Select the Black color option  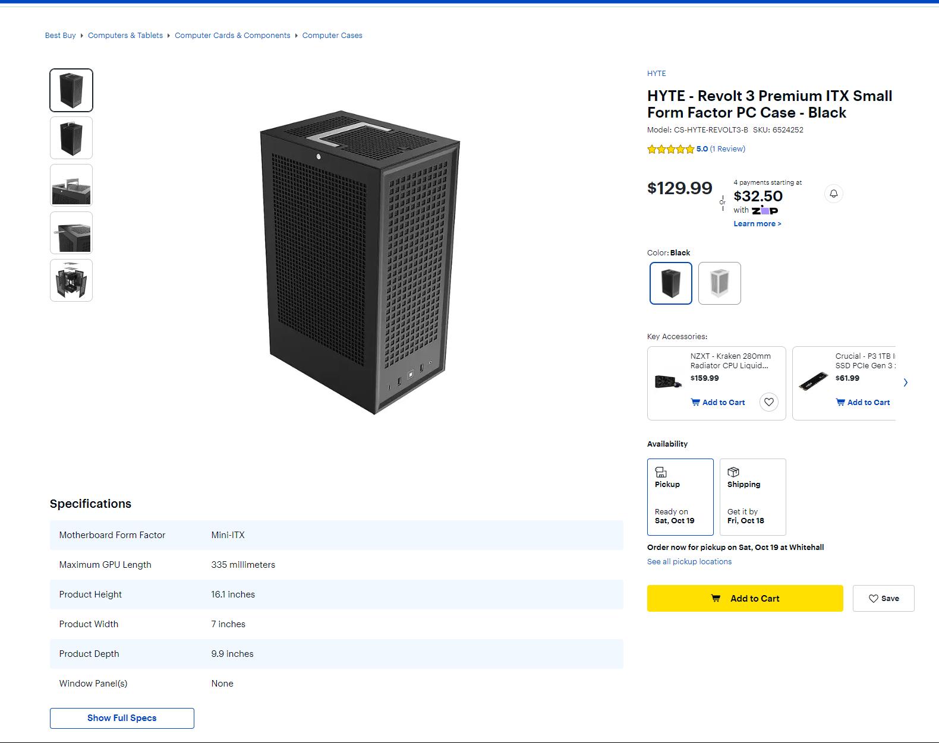(x=670, y=283)
